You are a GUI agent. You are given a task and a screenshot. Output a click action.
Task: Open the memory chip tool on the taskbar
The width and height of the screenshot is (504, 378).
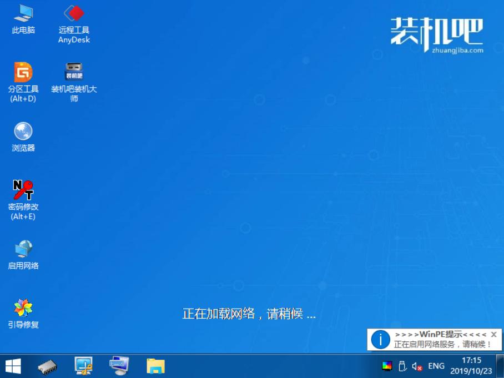48,366
